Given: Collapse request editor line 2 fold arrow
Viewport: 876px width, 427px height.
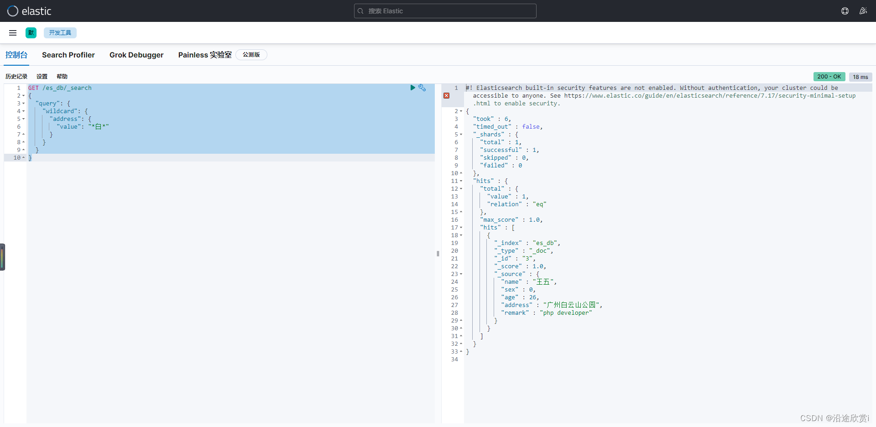Looking at the screenshot, I should coord(23,96).
